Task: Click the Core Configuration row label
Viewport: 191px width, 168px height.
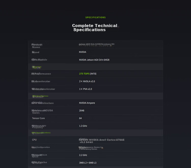Action: pos(40,147)
